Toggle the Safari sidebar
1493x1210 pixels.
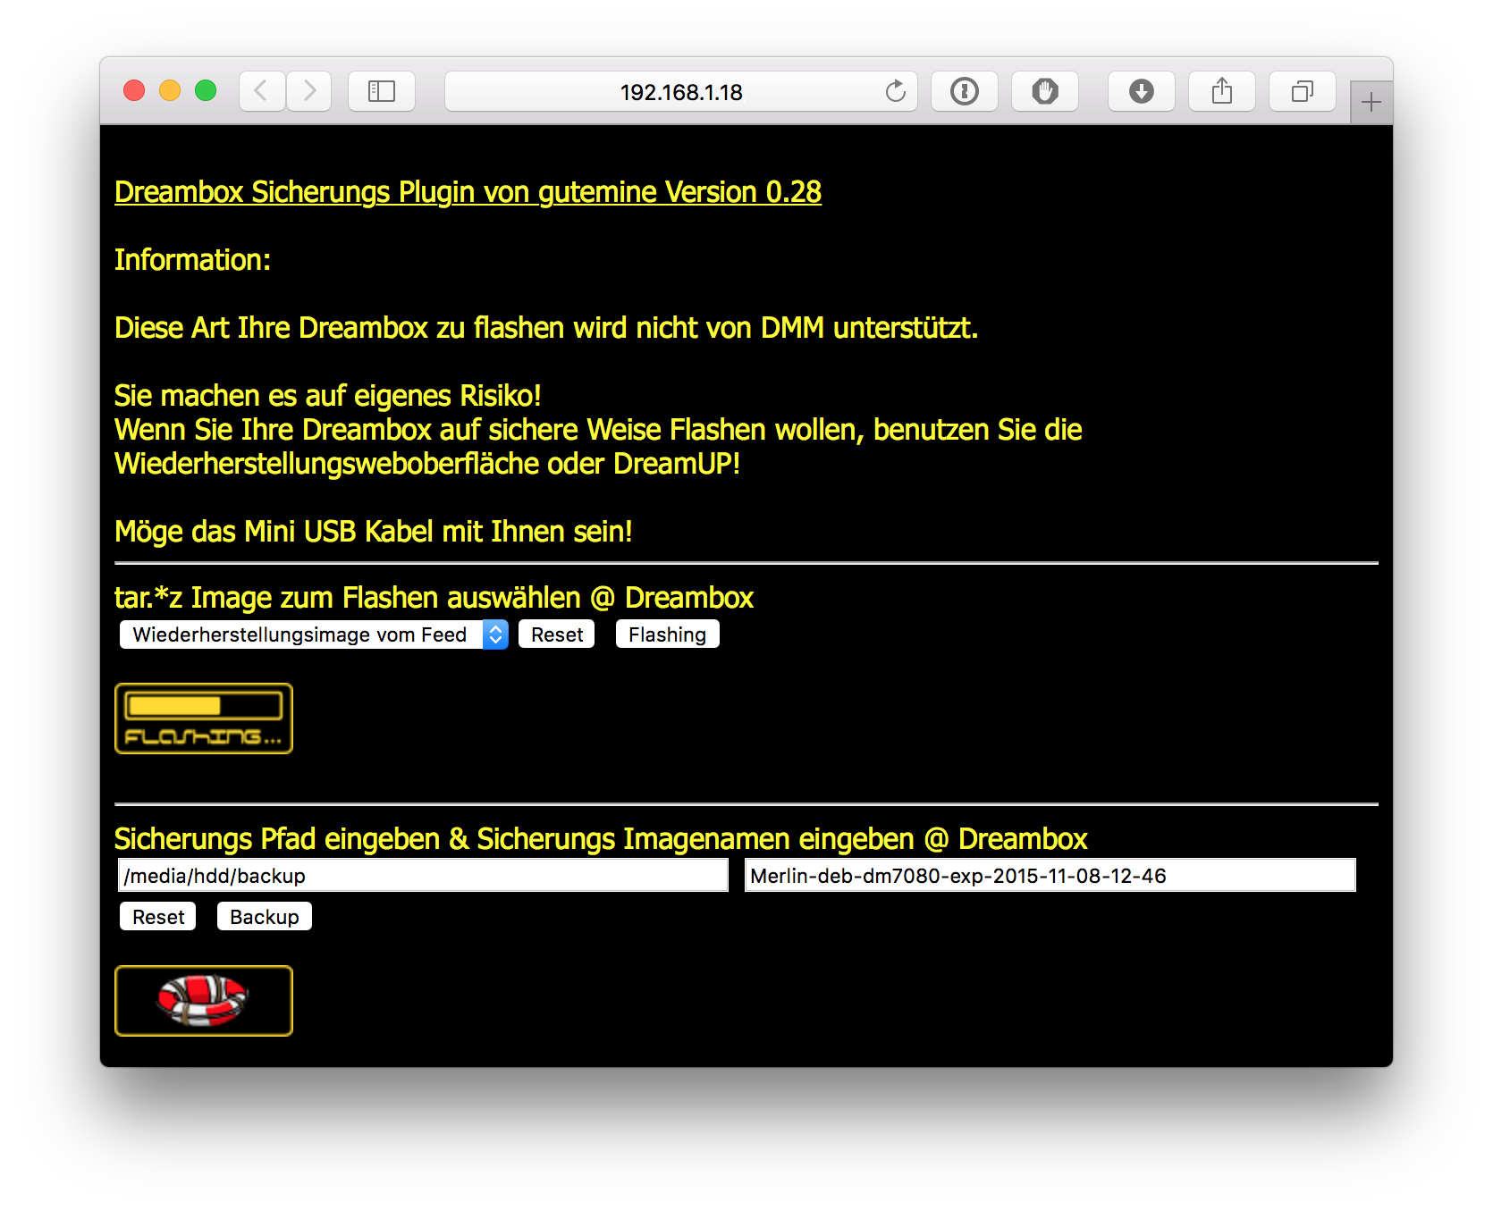tap(382, 91)
